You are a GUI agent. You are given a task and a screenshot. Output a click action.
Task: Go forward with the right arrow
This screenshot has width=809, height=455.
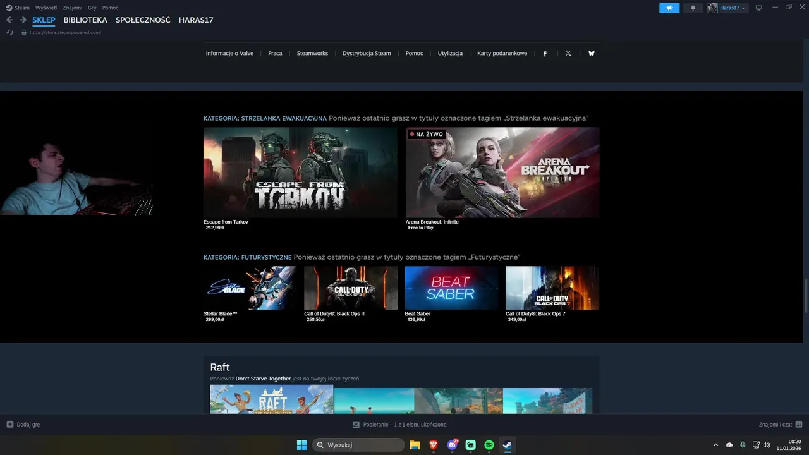[x=23, y=20]
